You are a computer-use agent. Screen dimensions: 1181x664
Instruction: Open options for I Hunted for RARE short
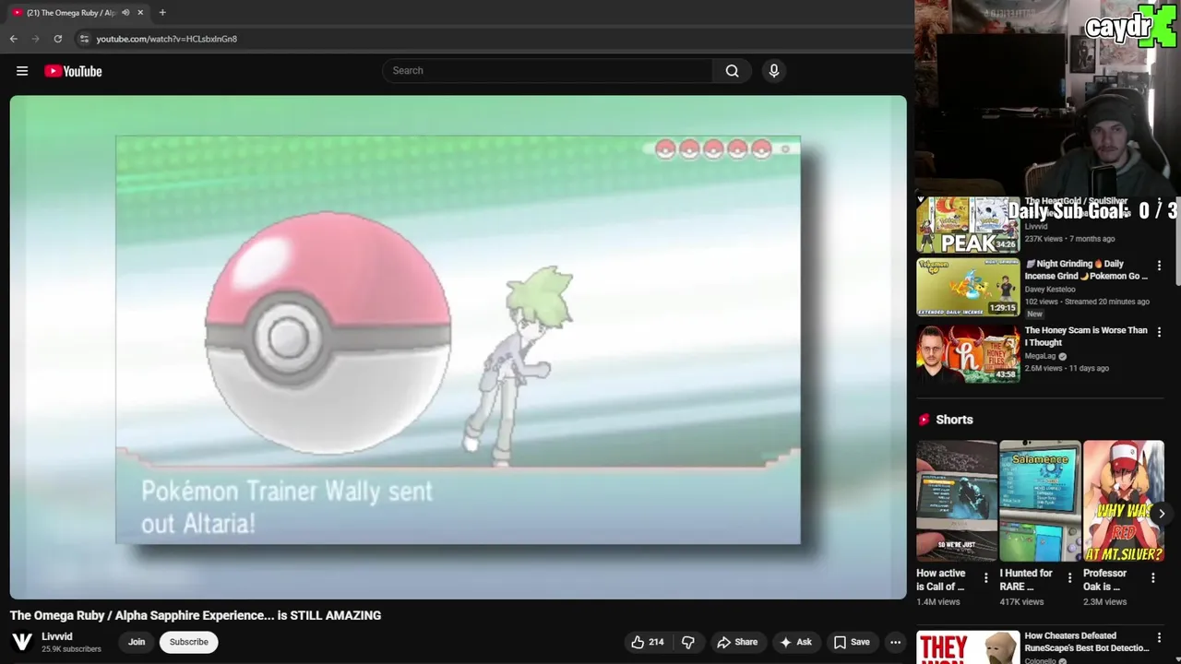point(1069,578)
